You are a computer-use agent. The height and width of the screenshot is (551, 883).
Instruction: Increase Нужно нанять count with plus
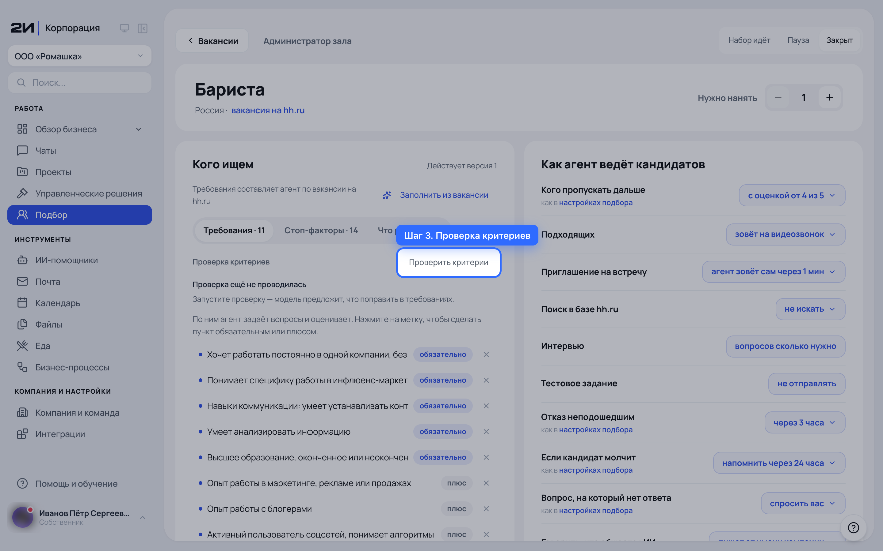point(829,98)
